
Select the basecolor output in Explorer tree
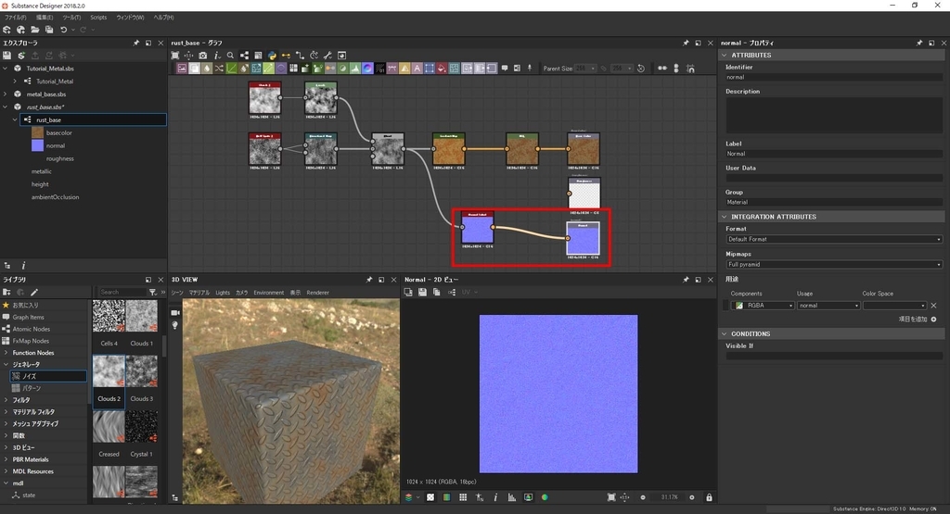[x=58, y=132]
